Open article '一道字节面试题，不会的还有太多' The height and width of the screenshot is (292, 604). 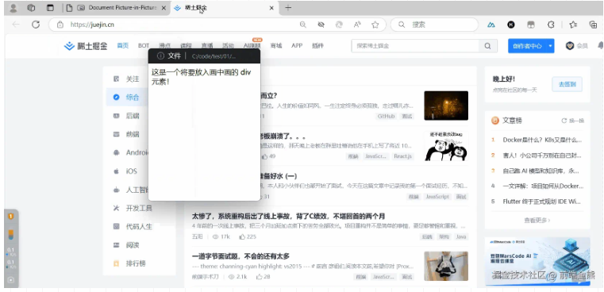pyautogui.click(x=240, y=256)
